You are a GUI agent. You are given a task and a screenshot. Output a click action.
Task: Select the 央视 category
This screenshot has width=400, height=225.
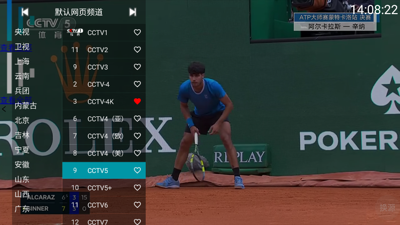(x=22, y=32)
